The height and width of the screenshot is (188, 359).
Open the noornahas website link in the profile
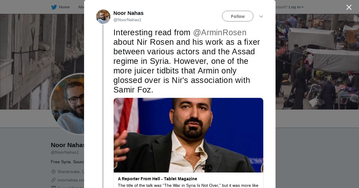(71, 180)
